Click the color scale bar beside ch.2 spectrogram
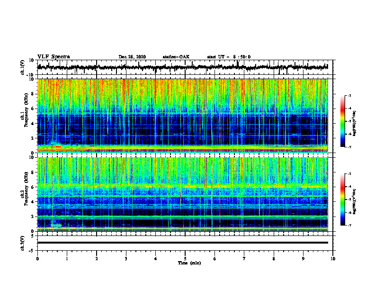 coord(342,199)
